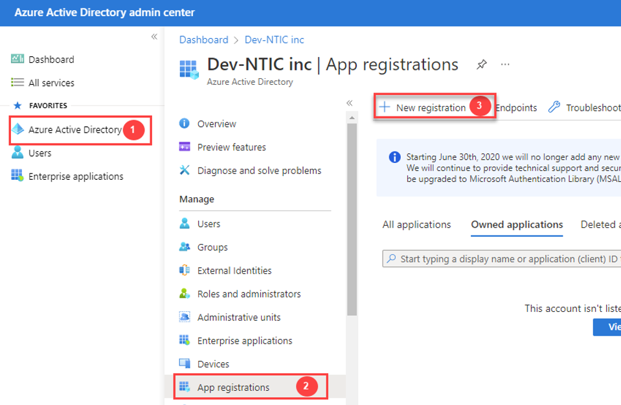The height and width of the screenshot is (405, 621).
Task: Click the Troubleshooting wrench icon
Action: pos(554,107)
